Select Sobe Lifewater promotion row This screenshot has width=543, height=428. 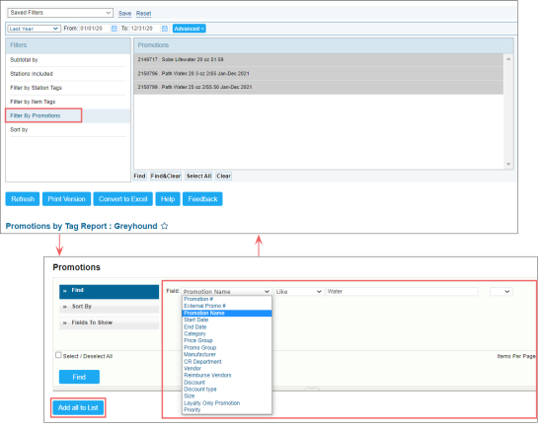[x=318, y=59]
